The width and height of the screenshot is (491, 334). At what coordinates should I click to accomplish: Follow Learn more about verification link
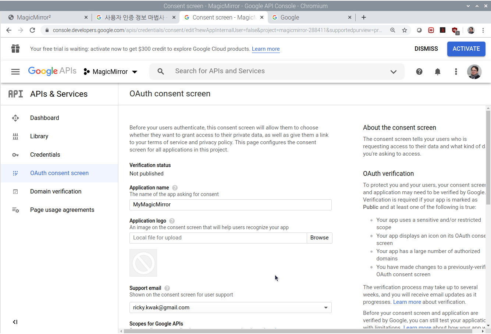point(407,302)
